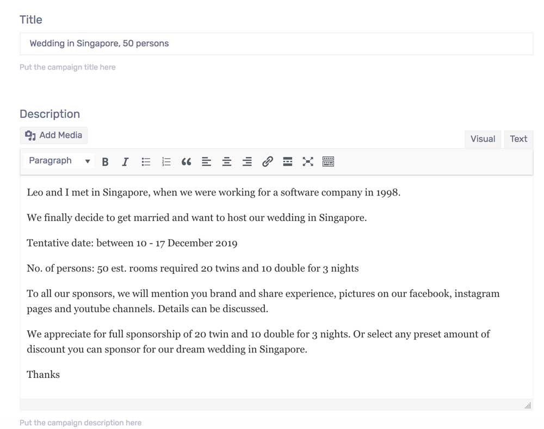Image resolution: width=544 pixels, height=429 pixels.
Task: Enter distraction-free fullscreen mode
Action: pyautogui.click(x=308, y=162)
